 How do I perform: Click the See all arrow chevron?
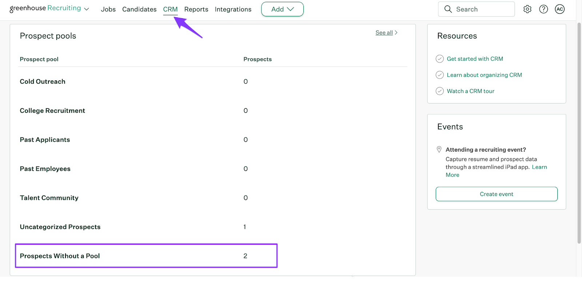coord(396,33)
